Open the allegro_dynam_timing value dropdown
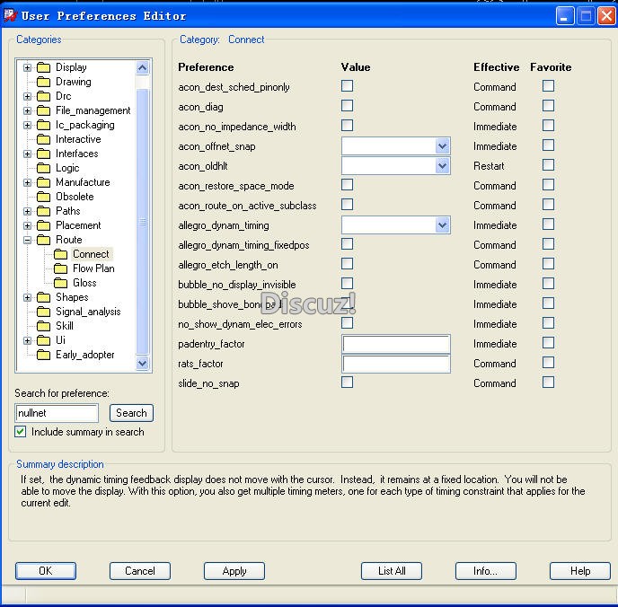Viewport: 618px width, 607px height. click(x=443, y=225)
